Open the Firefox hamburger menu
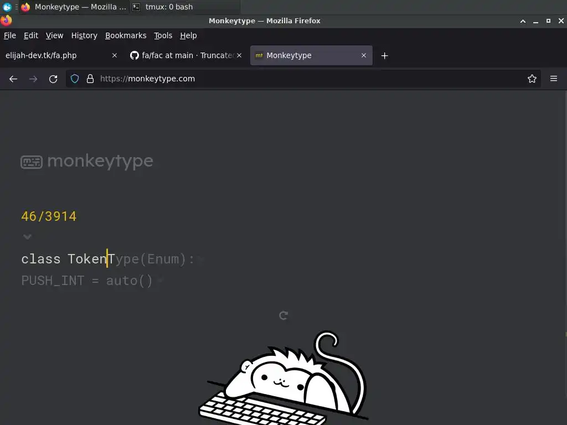 553,79
